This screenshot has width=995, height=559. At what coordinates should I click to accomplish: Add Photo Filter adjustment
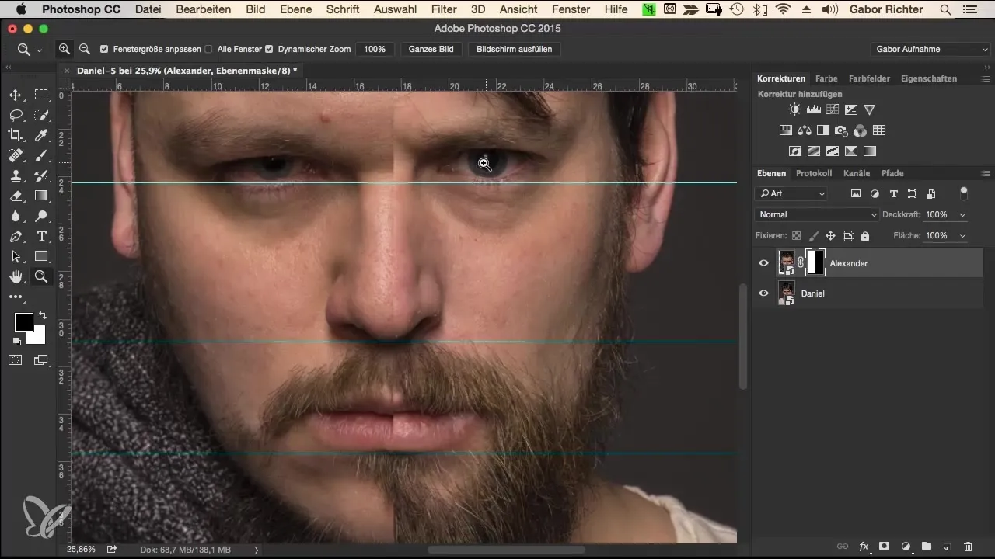click(841, 130)
